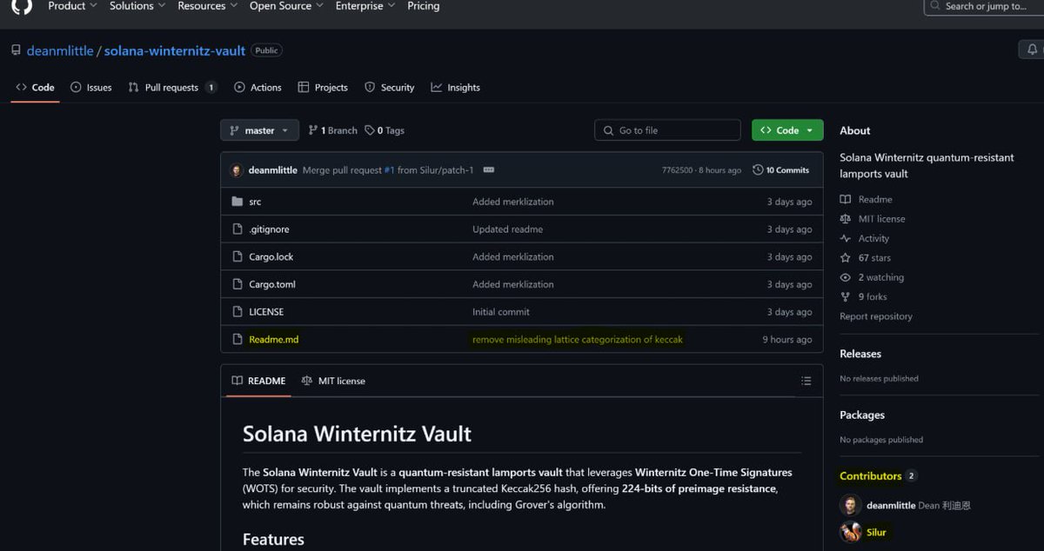Viewport: 1044px width, 551px height.
Task: Switch to the Pull requests tab
Action: click(172, 87)
